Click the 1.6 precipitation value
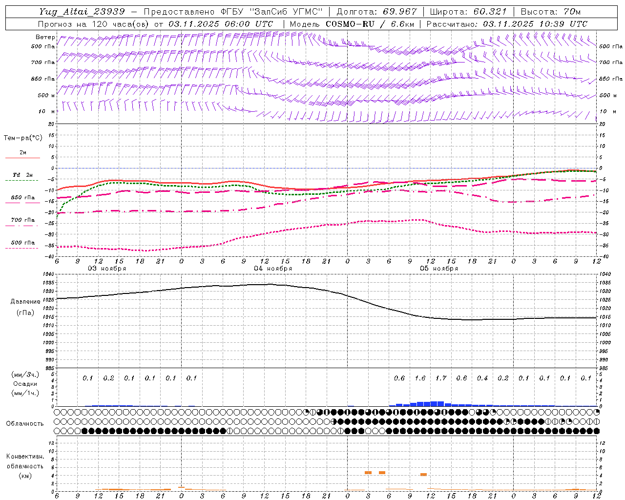Viewport: 625px width, 500px height. pos(420,378)
